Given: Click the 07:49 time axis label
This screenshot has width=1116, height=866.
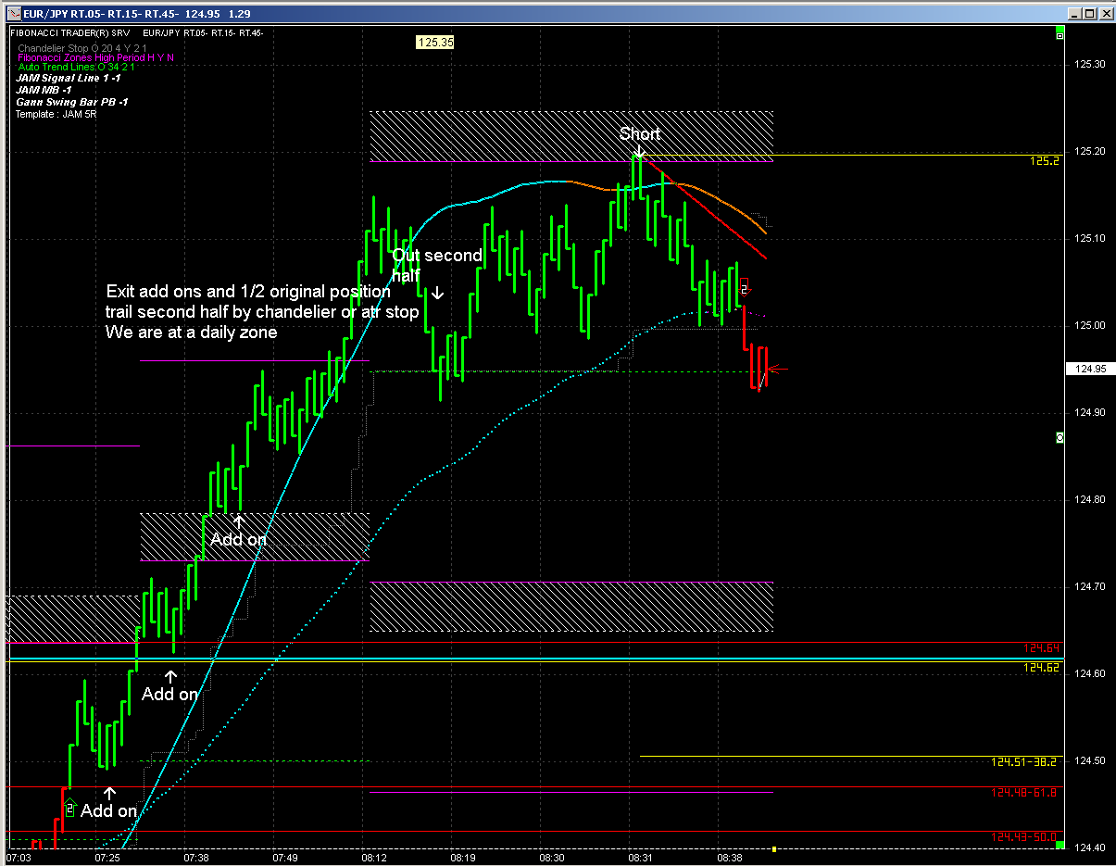Looking at the screenshot, I should [x=283, y=858].
